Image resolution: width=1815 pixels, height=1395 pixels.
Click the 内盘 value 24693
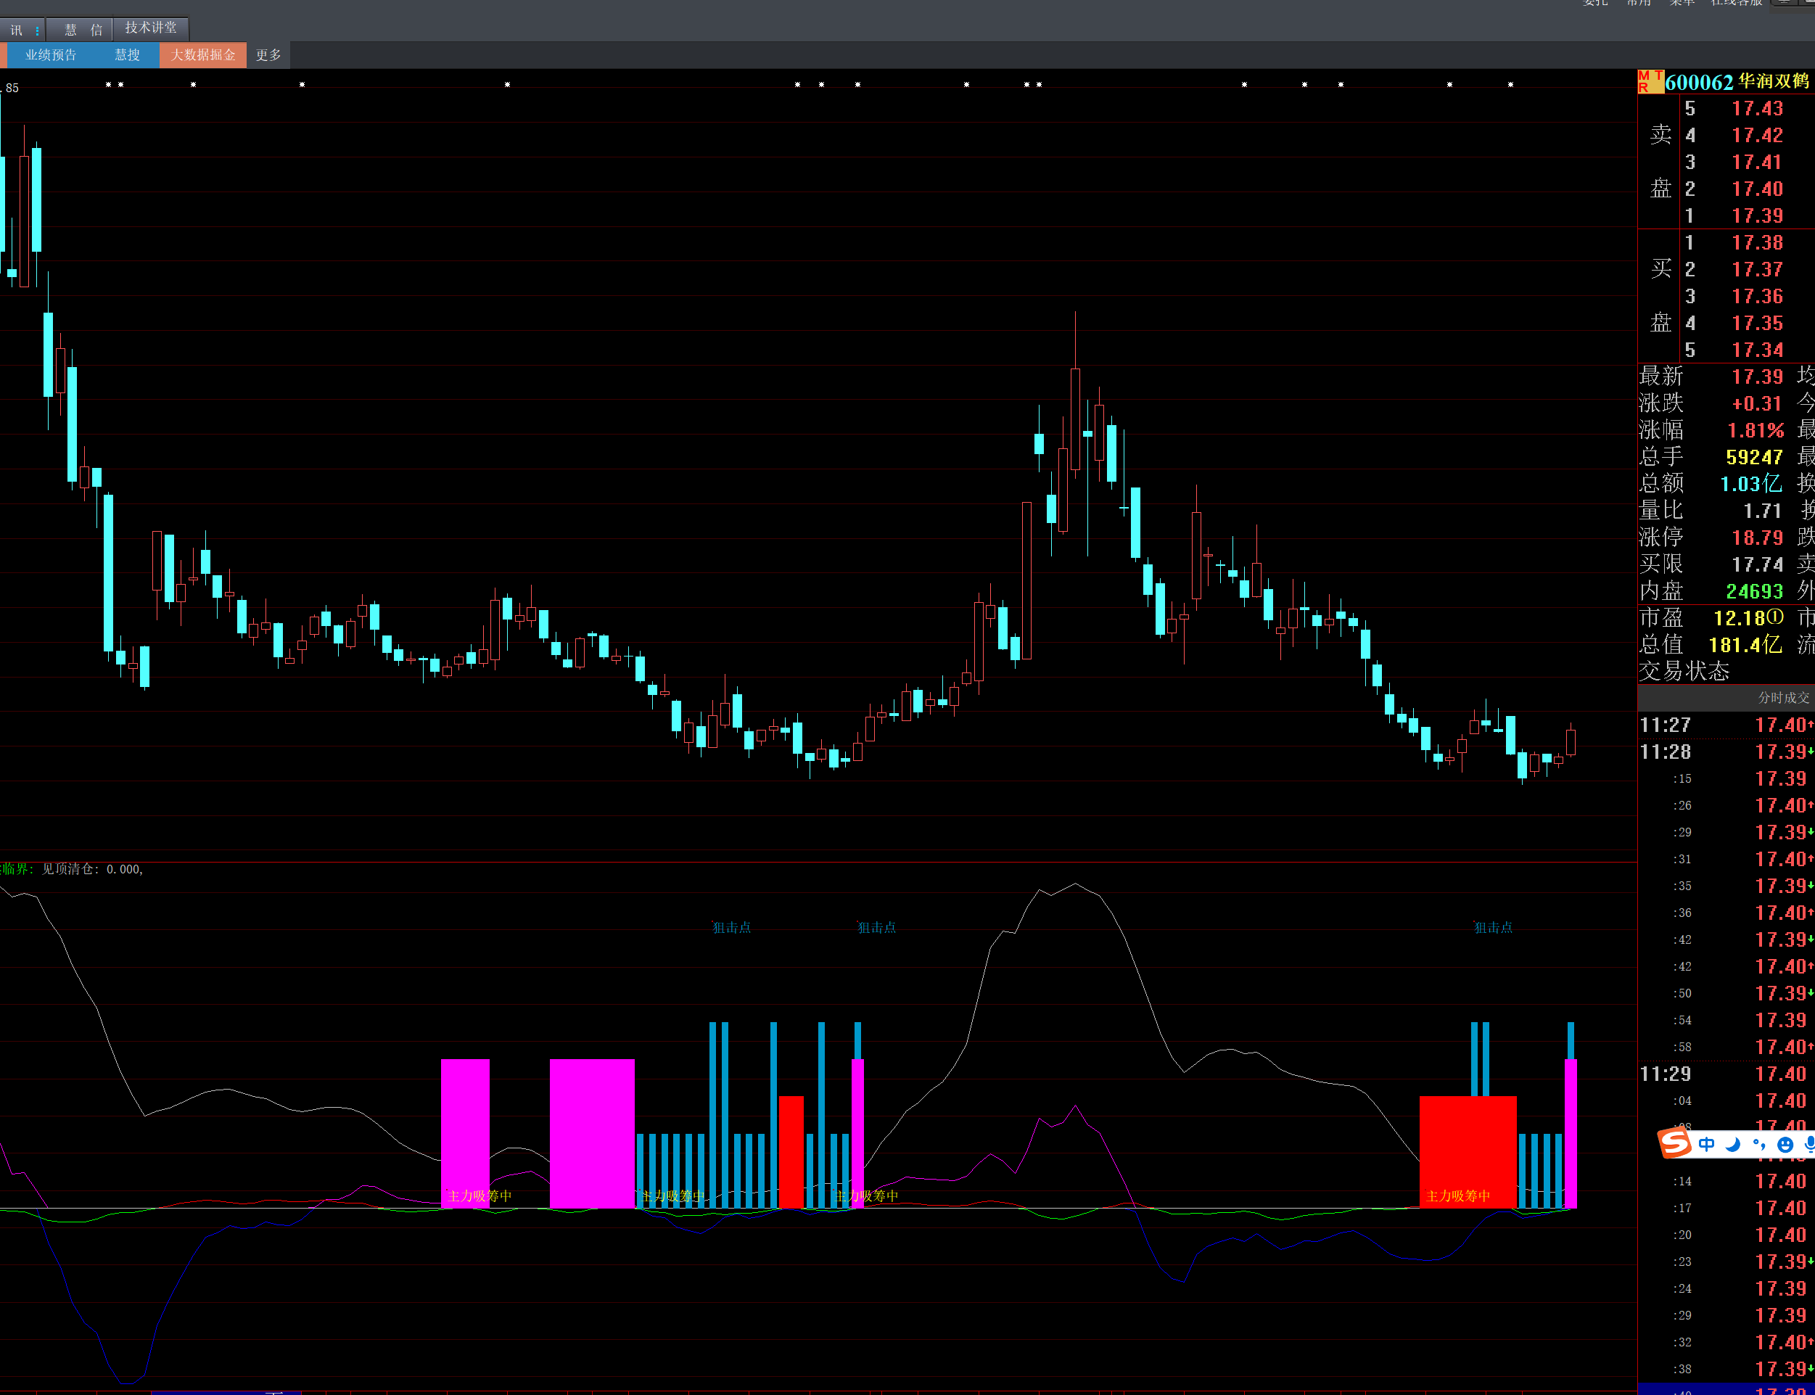coord(1754,591)
